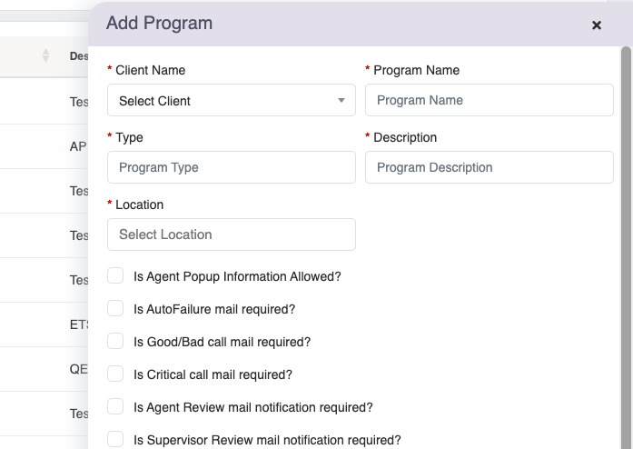Sort the table using the header sort arrows
The image size is (633, 449).
(x=45, y=56)
